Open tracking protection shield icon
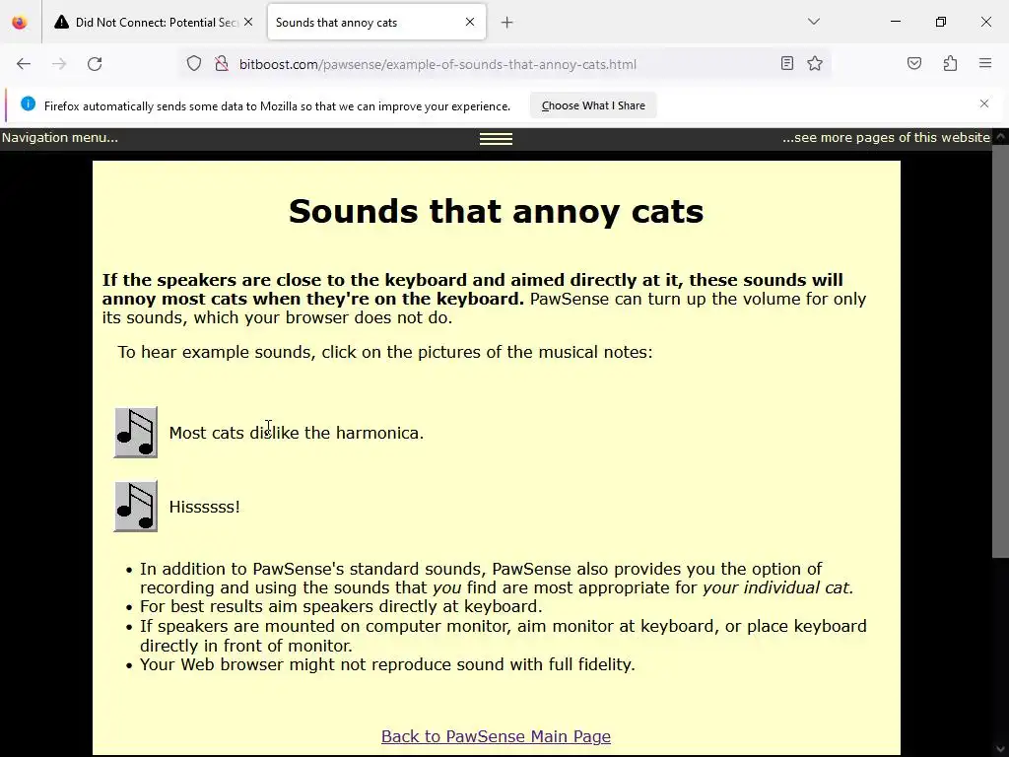This screenshot has height=757, width=1009. point(194,64)
